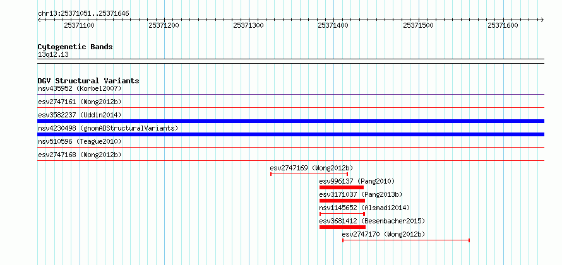
Task: Click the 25371200 ruler position label
Action: pos(164,25)
